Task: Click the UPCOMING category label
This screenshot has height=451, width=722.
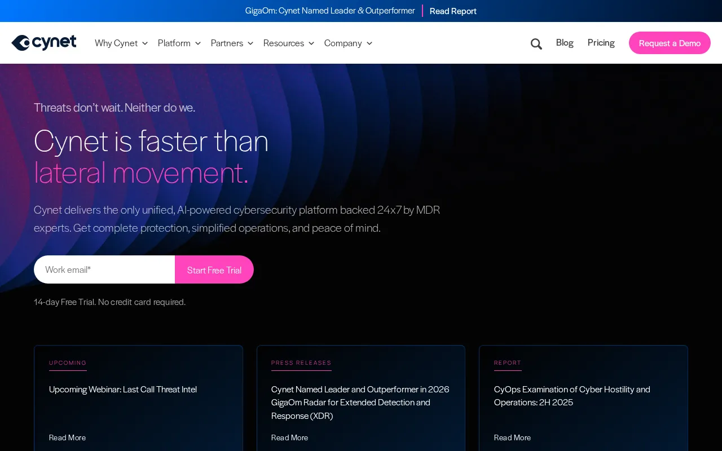Action: [x=68, y=362]
